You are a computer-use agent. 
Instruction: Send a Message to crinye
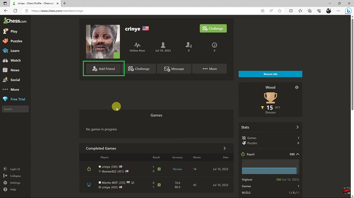click(174, 69)
